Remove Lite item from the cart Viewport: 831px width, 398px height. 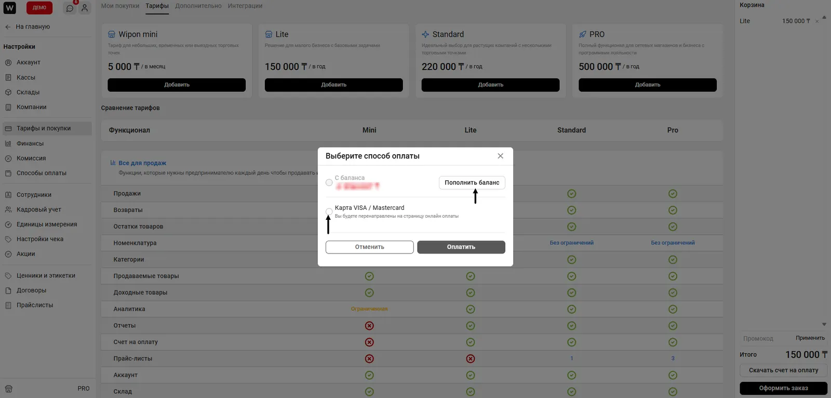click(x=817, y=21)
